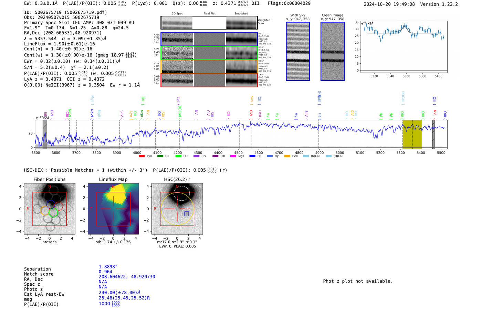Screen dimensions: 482x328
Task: Click the green-bordered 2D fiber spectrum row
Action: [209, 53]
